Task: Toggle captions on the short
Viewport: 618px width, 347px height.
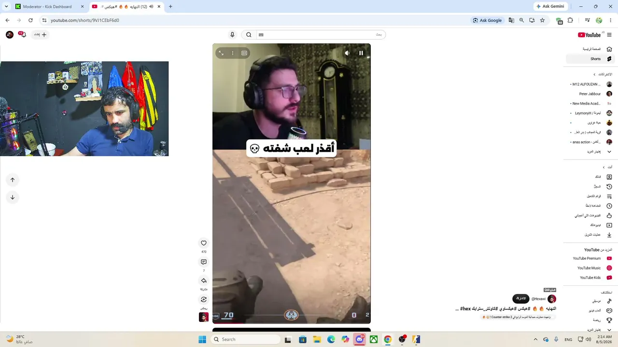Action: pyautogui.click(x=244, y=53)
